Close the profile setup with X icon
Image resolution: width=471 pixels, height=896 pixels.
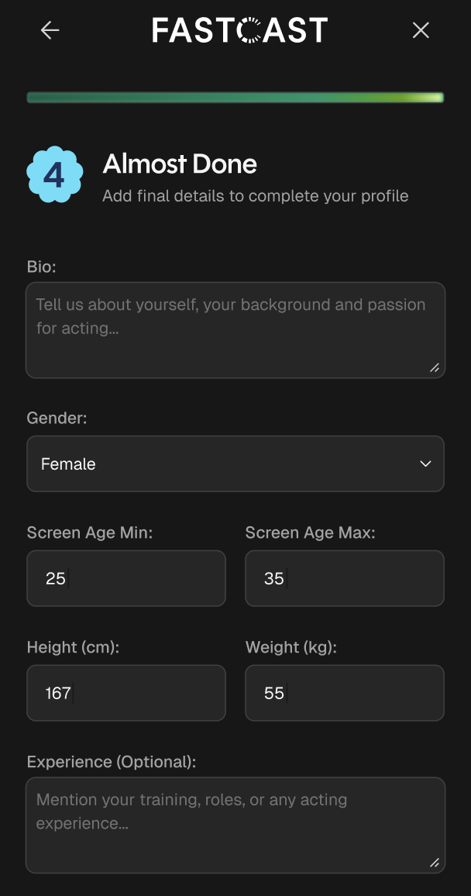tap(421, 30)
